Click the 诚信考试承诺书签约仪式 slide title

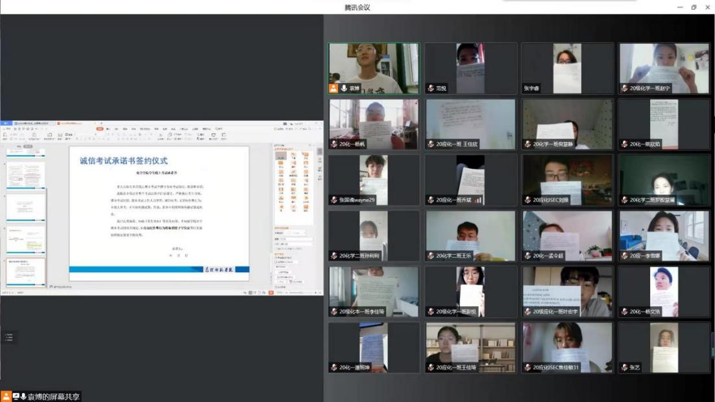coord(123,161)
